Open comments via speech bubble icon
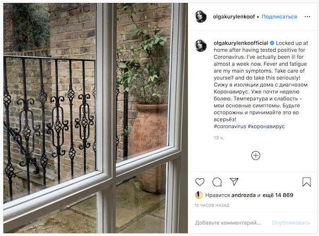The image size is (319, 236). click(x=217, y=182)
